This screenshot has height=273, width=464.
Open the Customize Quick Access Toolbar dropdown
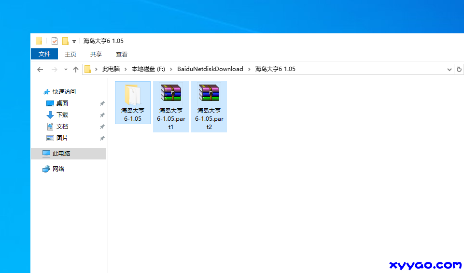click(x=74, y=42)
